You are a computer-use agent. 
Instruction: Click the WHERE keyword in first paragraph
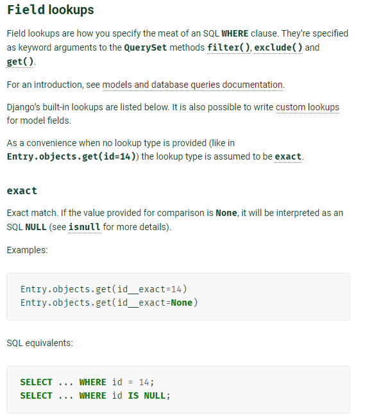pos(235,33)
